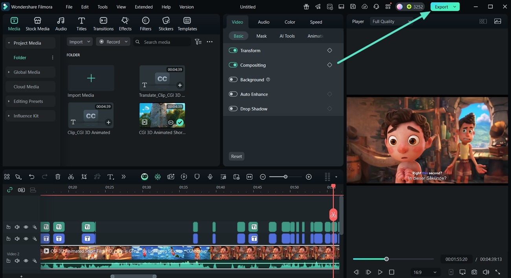Mute the Video 2 track audio
This screenshot has width=511, height=278.
(x=17, y=261)
